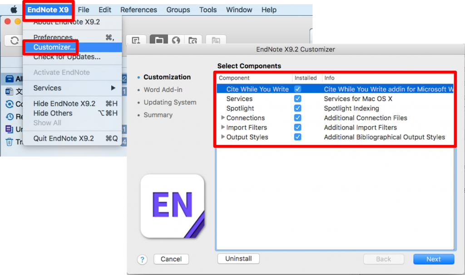This screenshot has height=275, width=465.
Task: Click the 'Connections' component name
Action: click(246, 118)
